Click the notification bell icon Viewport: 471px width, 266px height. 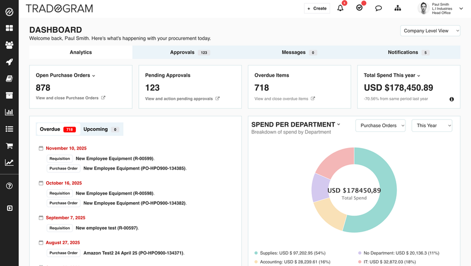pos(340,8)
